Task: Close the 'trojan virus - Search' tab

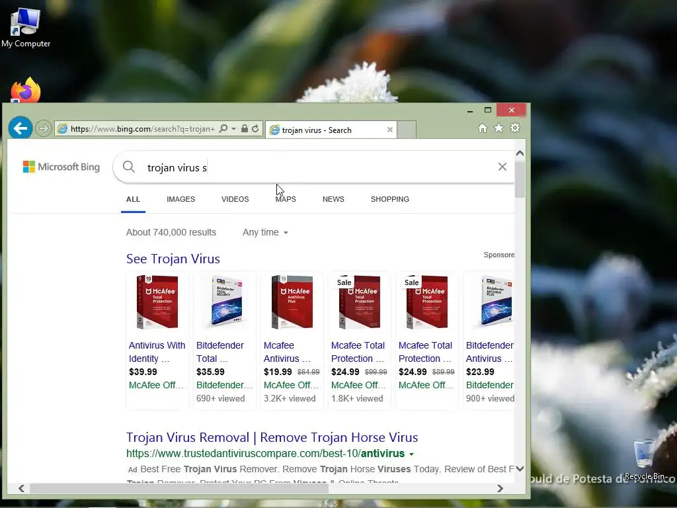Action: [x=390, y=130]
